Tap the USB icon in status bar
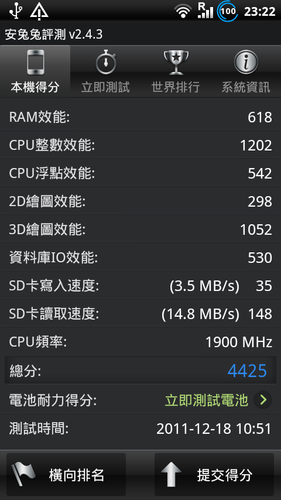Viewport: 281px width, 500px height. pos(15,11)
